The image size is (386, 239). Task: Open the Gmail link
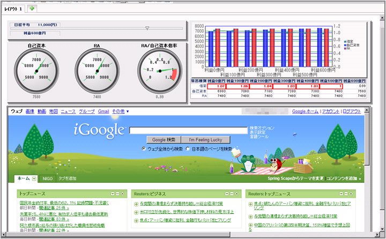[x=103, y=112]
